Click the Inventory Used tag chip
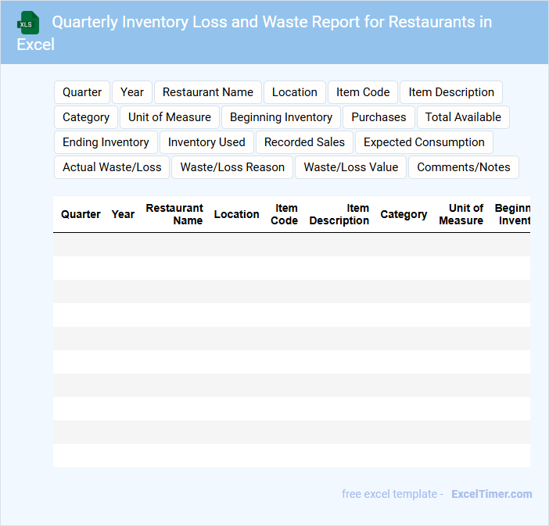Image resolution: width=549 pixels, height=526 pixels. pyautogui.click(x=206, y=142)
